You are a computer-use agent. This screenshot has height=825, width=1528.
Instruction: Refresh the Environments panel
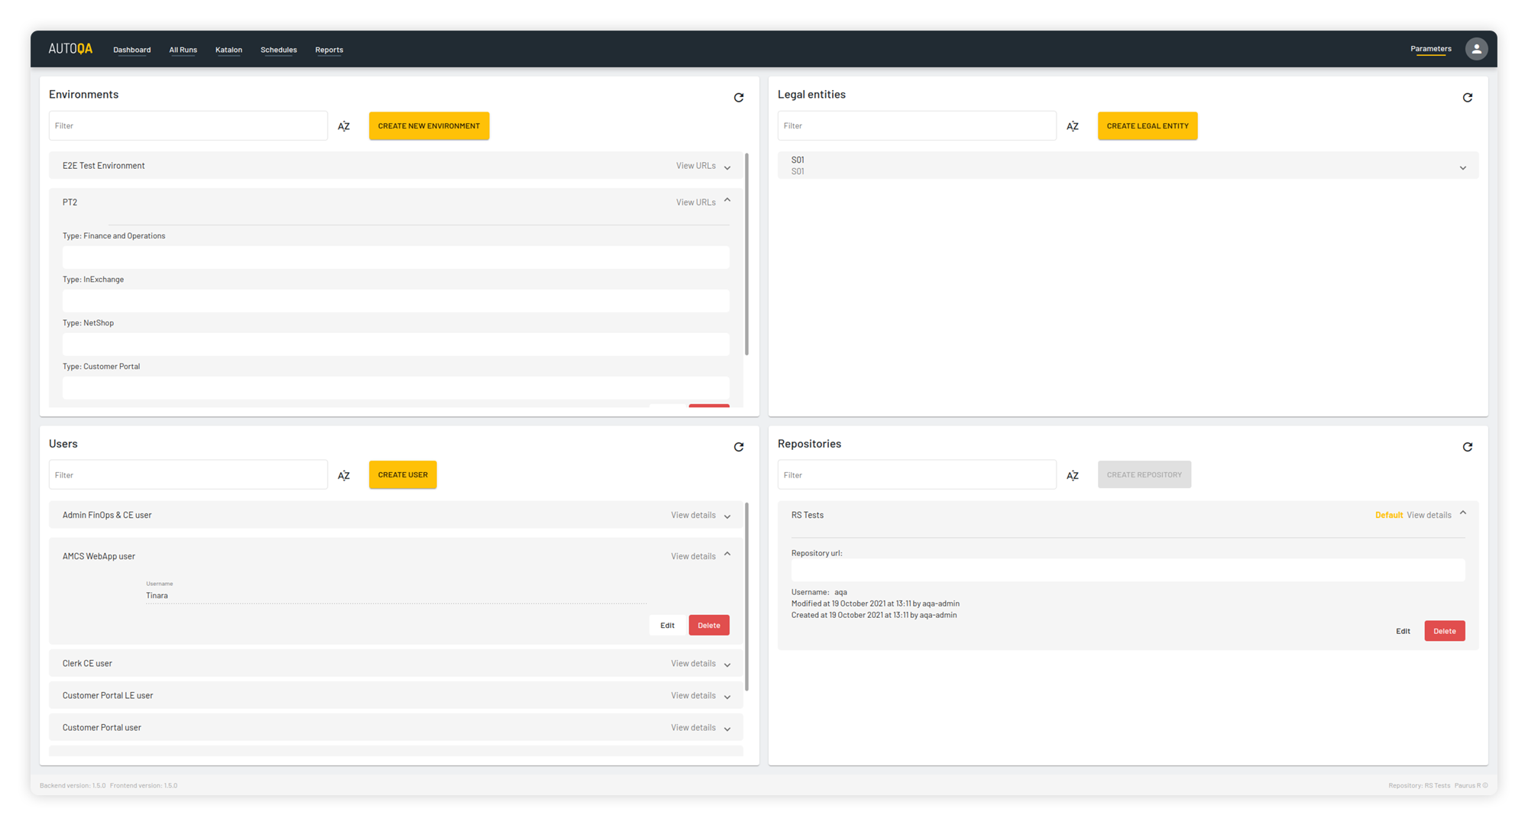click(x=738, y=98)
